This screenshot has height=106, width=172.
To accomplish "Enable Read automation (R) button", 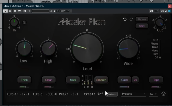I will click(15, 11).
